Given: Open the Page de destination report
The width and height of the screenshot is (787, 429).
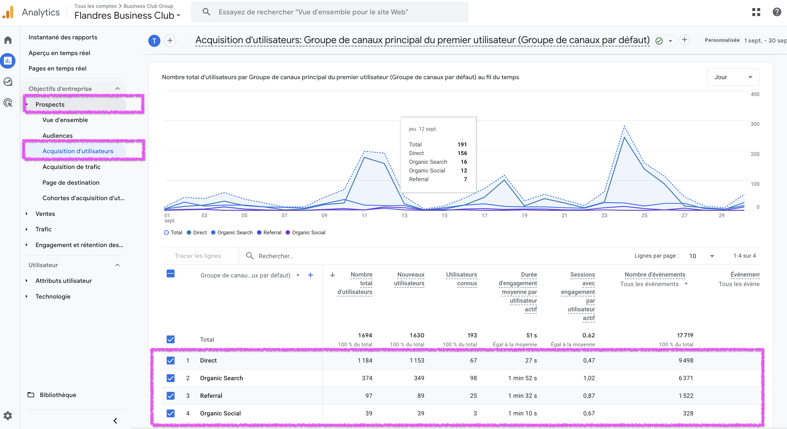Looking at the screenshot, I should [x=70, y=183].
